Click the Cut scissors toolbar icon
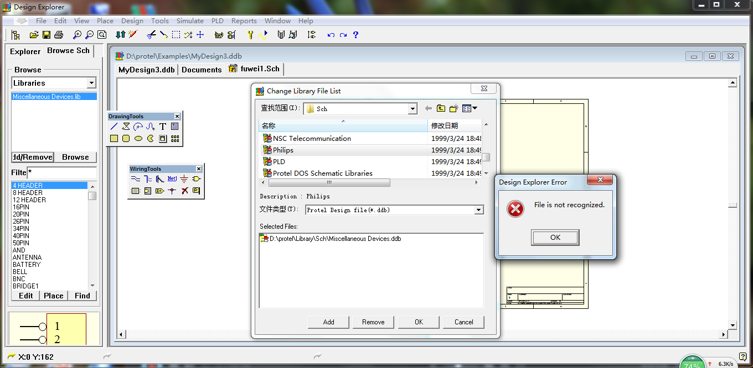 pyautogui.click(x=151, y=35)
